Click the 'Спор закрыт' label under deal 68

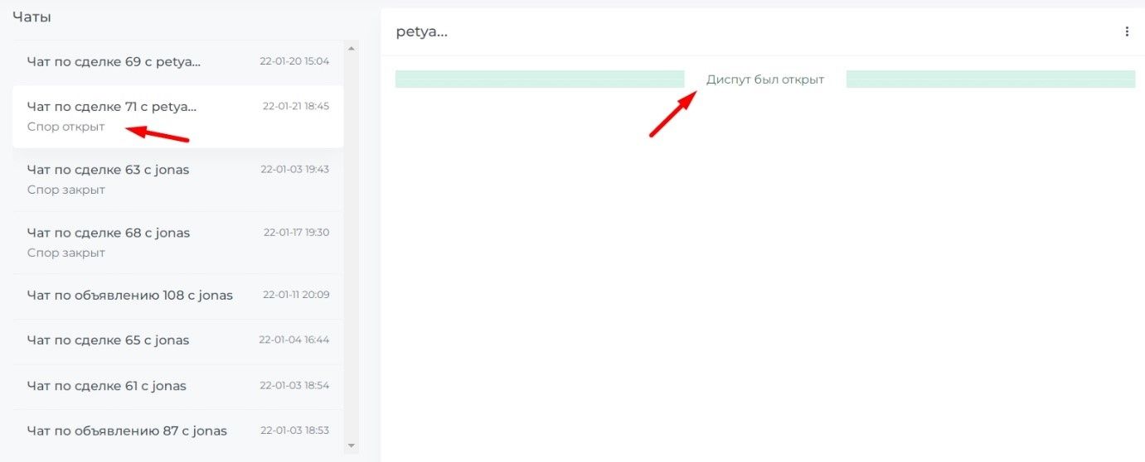click(x=66, y=253)
